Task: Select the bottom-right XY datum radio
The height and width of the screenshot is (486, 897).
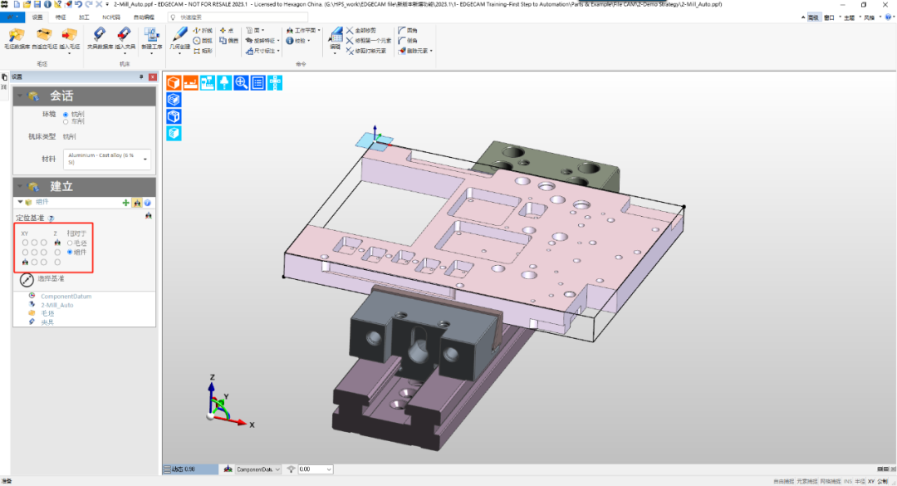Action: click(43, 263)
